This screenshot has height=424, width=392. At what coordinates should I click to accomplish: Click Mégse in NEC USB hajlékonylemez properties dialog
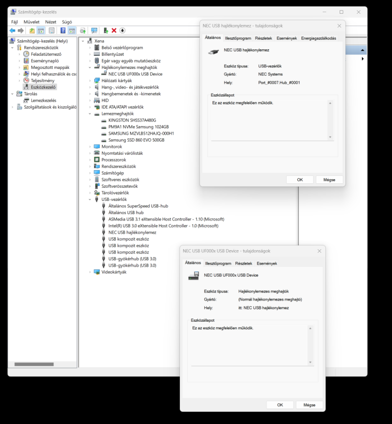click(330, 180)
